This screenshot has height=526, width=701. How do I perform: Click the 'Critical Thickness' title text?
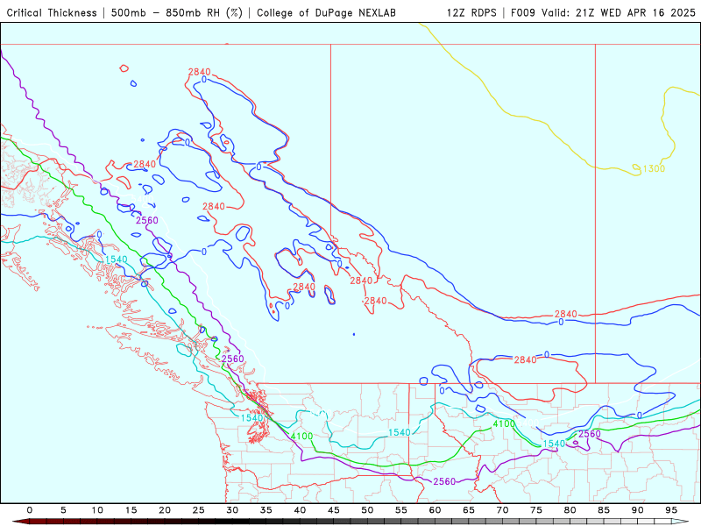52,12
